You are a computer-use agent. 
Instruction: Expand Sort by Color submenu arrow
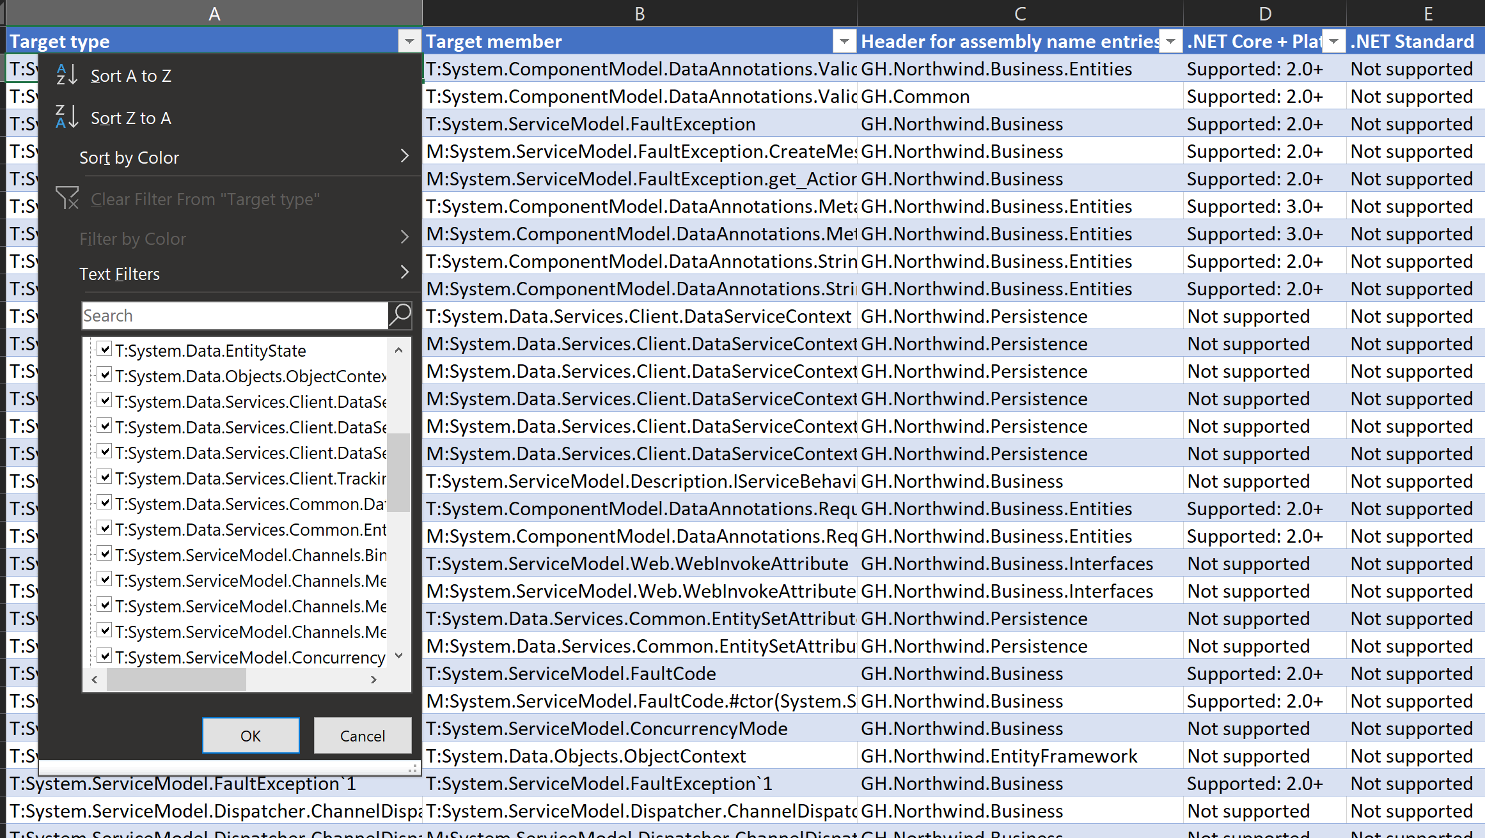tap(404, 156)
